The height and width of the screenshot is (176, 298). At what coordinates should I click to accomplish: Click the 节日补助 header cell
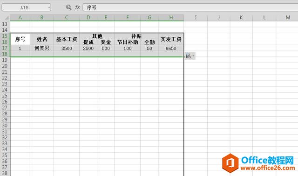[128, 42]
